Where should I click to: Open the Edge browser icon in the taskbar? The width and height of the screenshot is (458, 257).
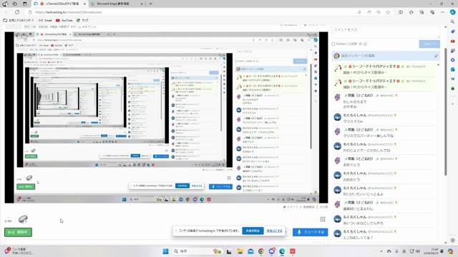pyautogui.click(x=282, y=251)
